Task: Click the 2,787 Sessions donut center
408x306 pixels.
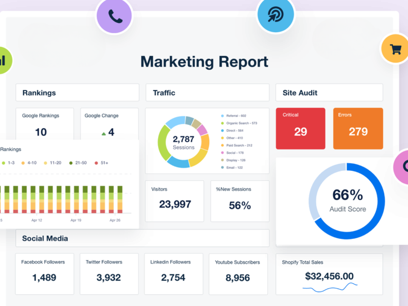Action: click(184, 142)
